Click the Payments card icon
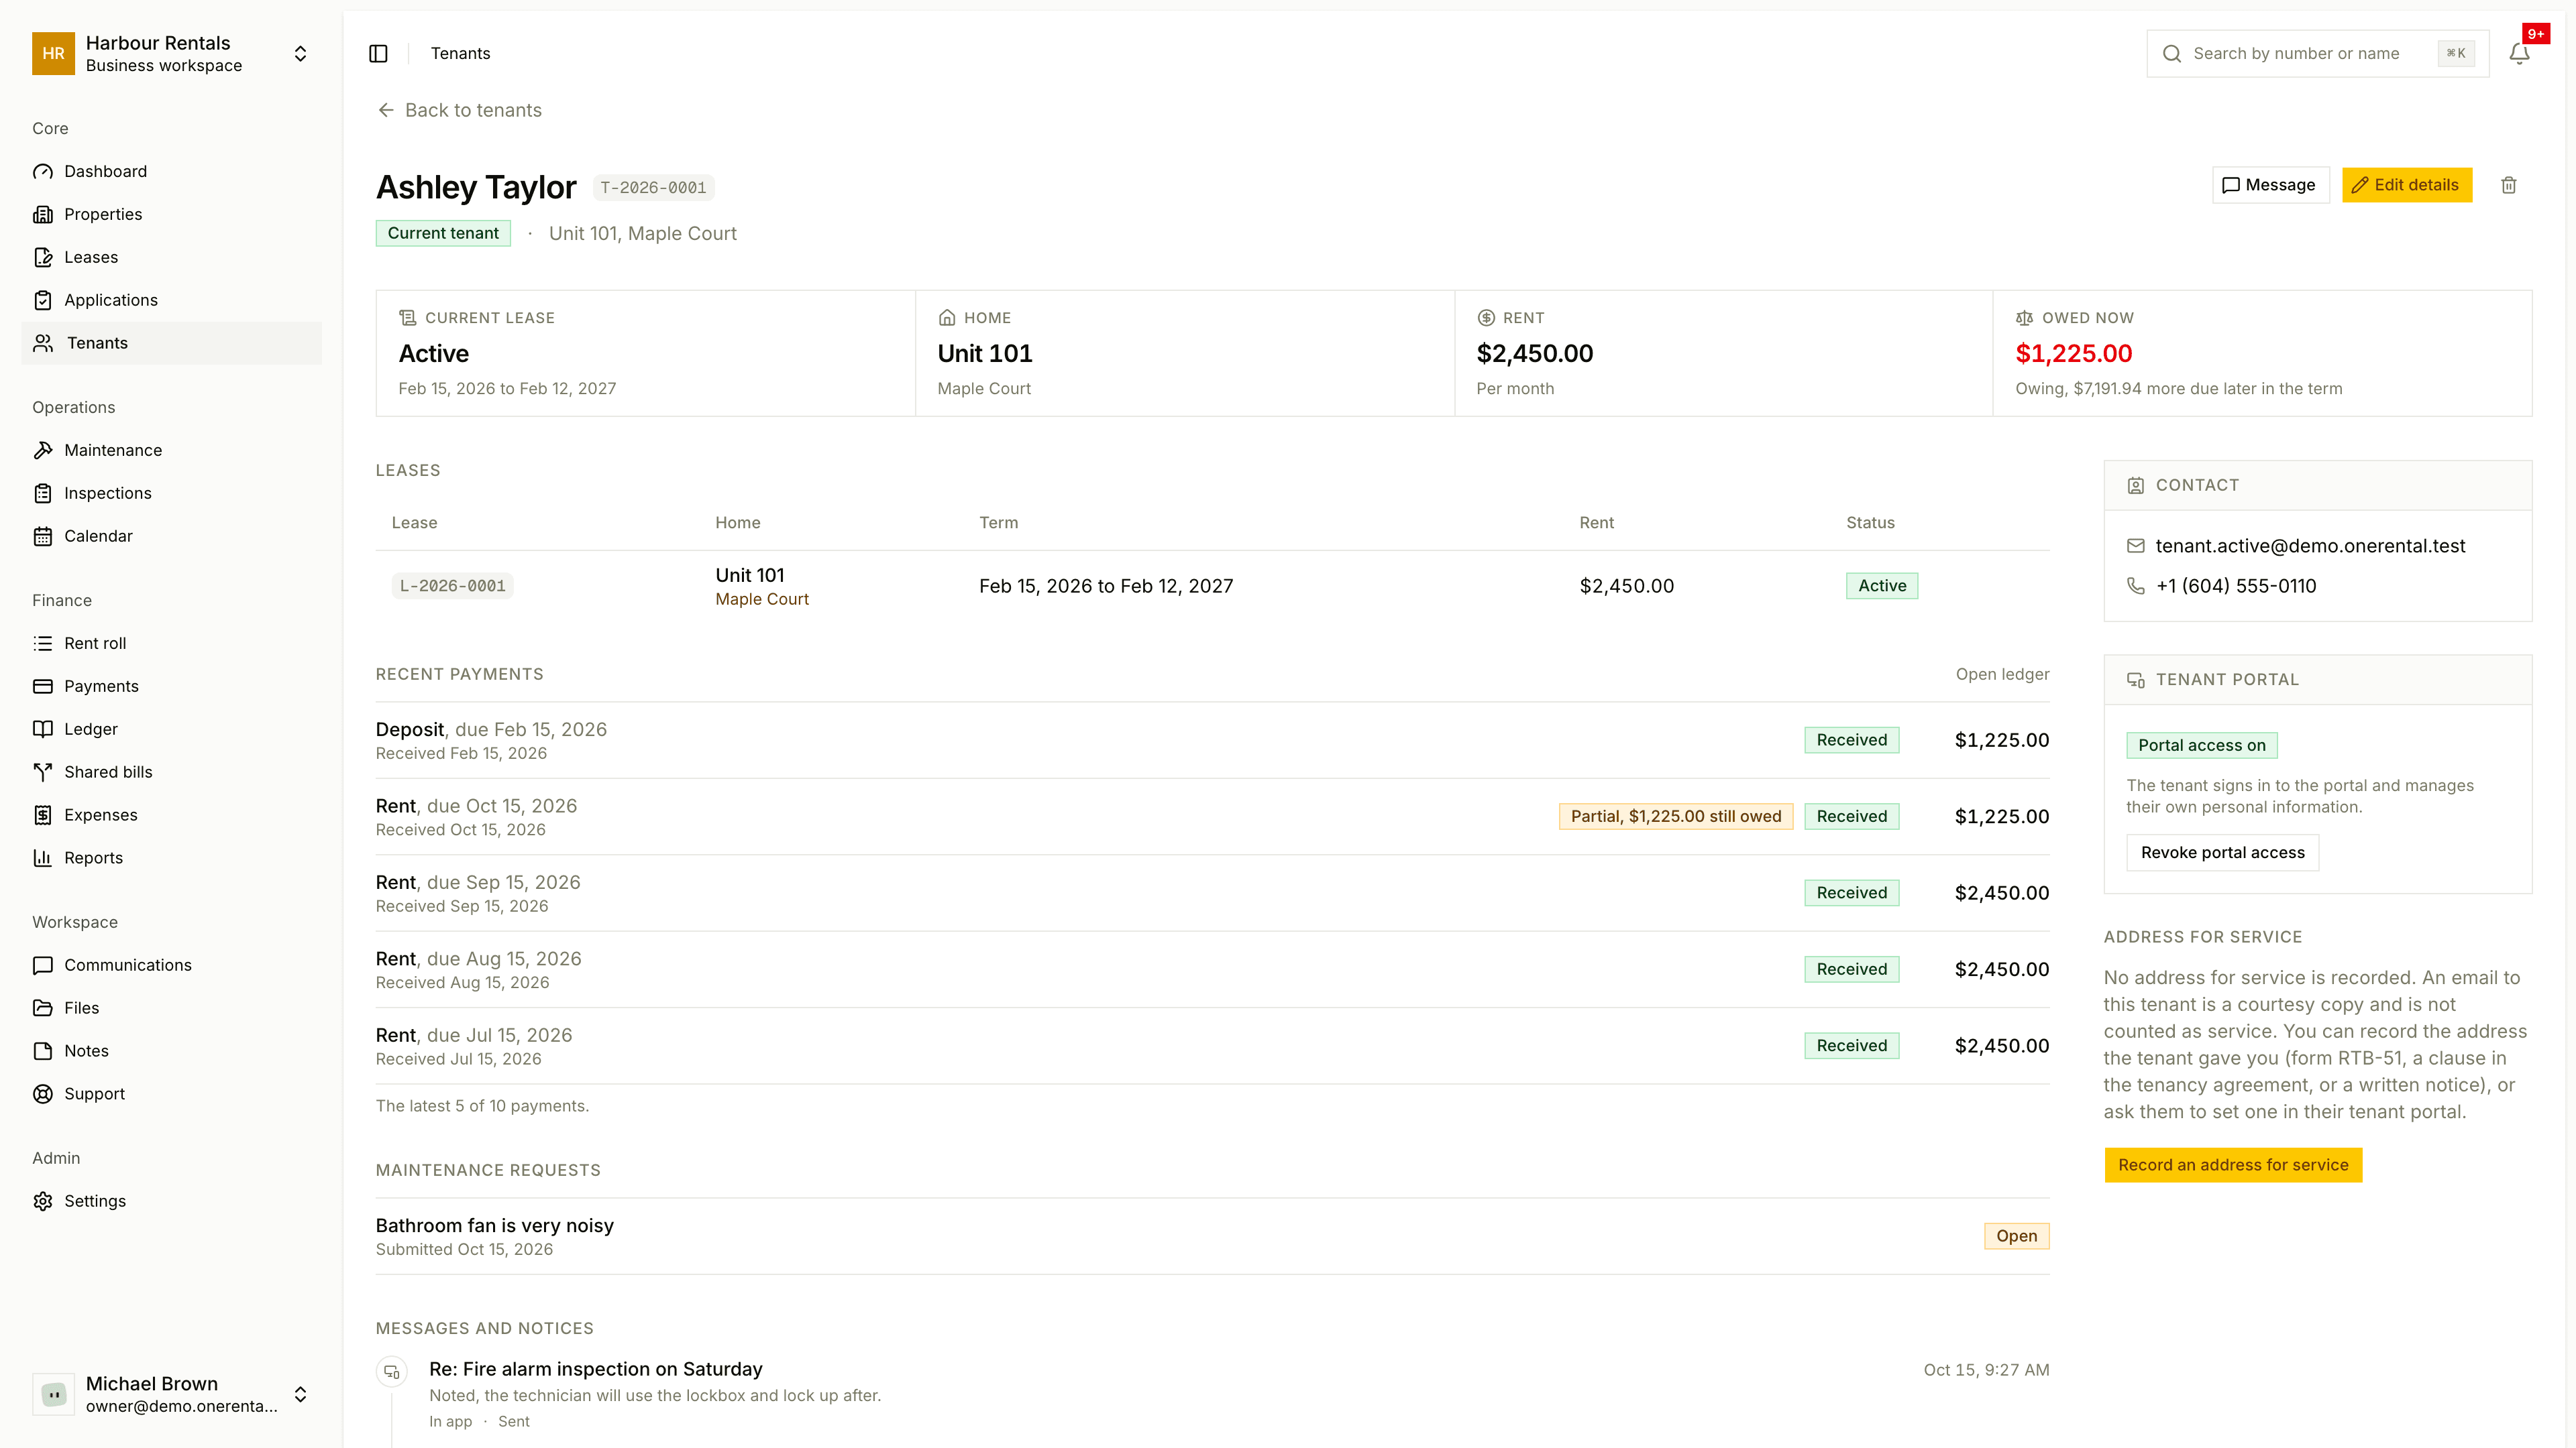The height and width of the screenshot is (1448, 2576). pos(43,686)
